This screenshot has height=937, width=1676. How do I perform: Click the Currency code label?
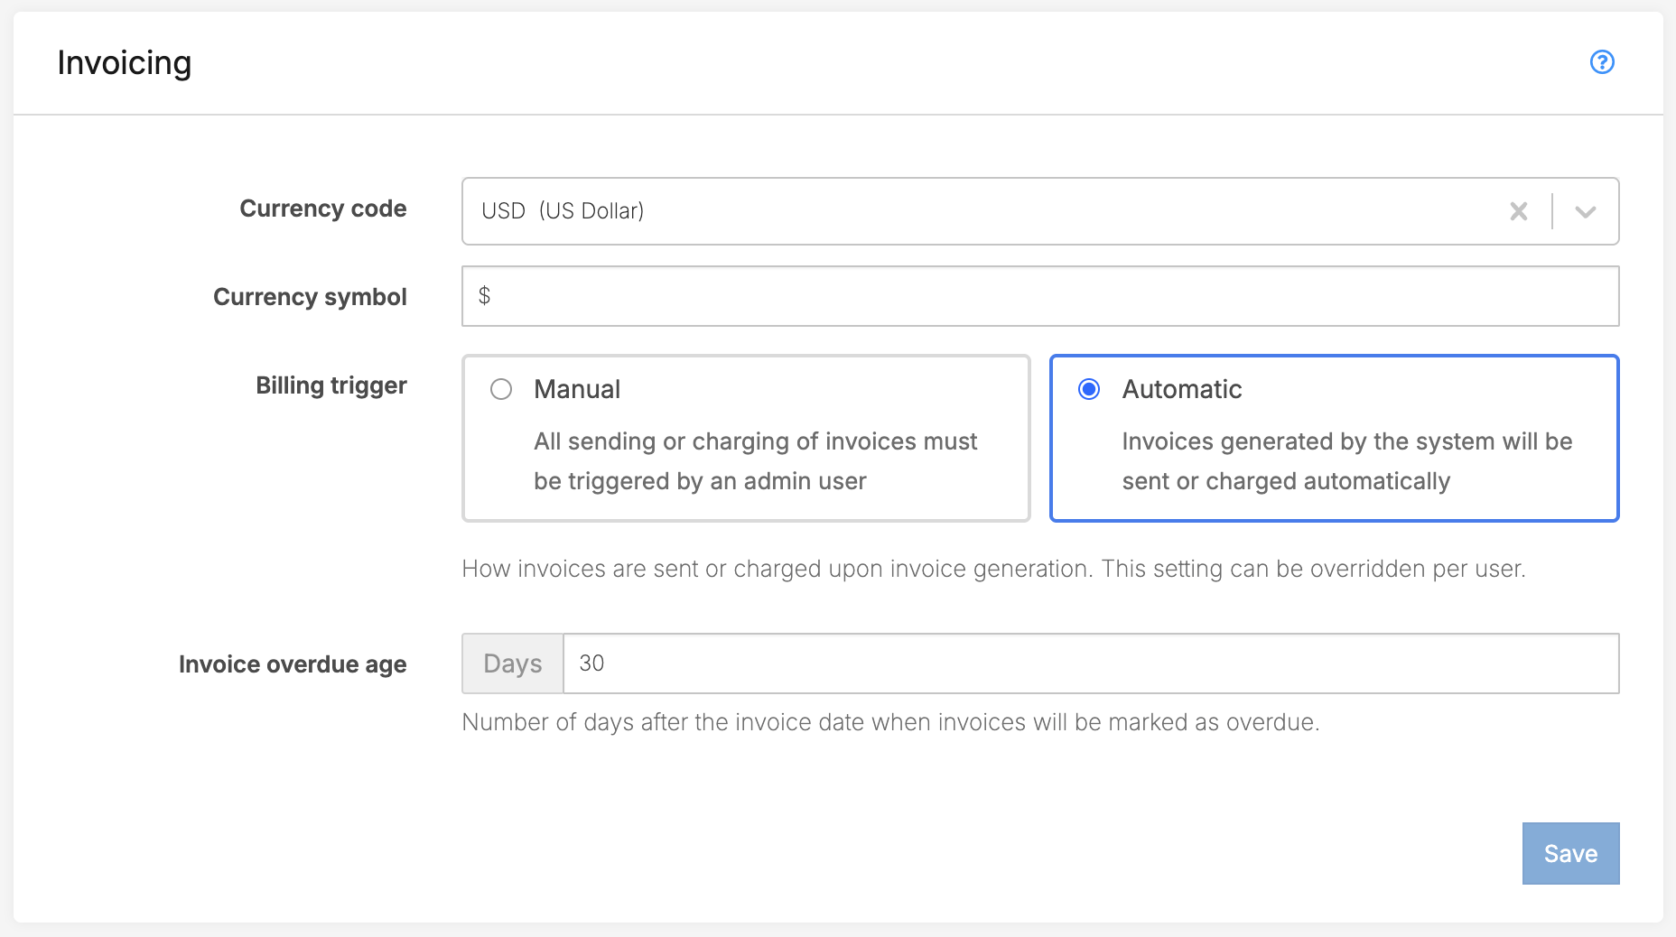click(322, 209)
